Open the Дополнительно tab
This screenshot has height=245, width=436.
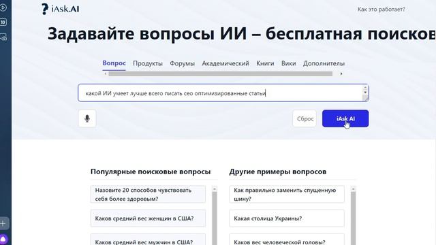[324, 63]
